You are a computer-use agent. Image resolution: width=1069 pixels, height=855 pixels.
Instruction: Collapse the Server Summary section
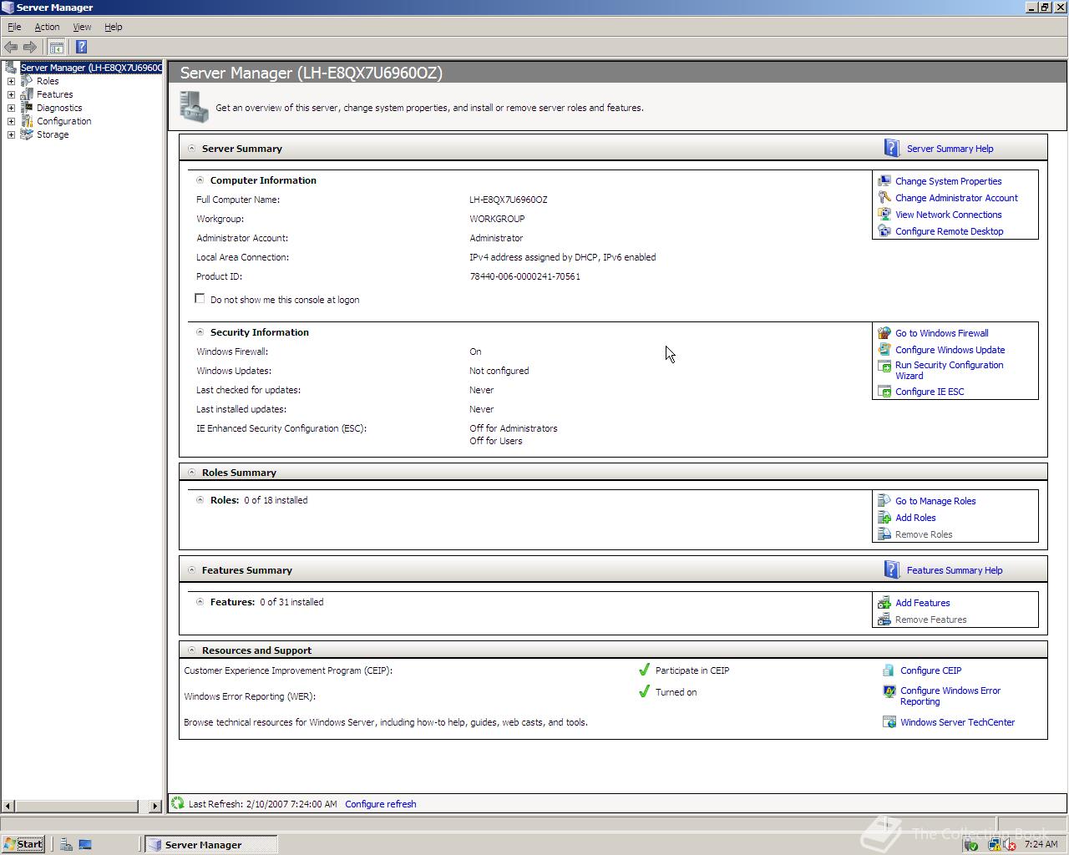pyautogui.click(x=191, y=148)
